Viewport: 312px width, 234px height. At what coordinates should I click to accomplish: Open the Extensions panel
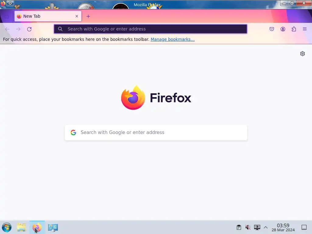click(294, 29)
